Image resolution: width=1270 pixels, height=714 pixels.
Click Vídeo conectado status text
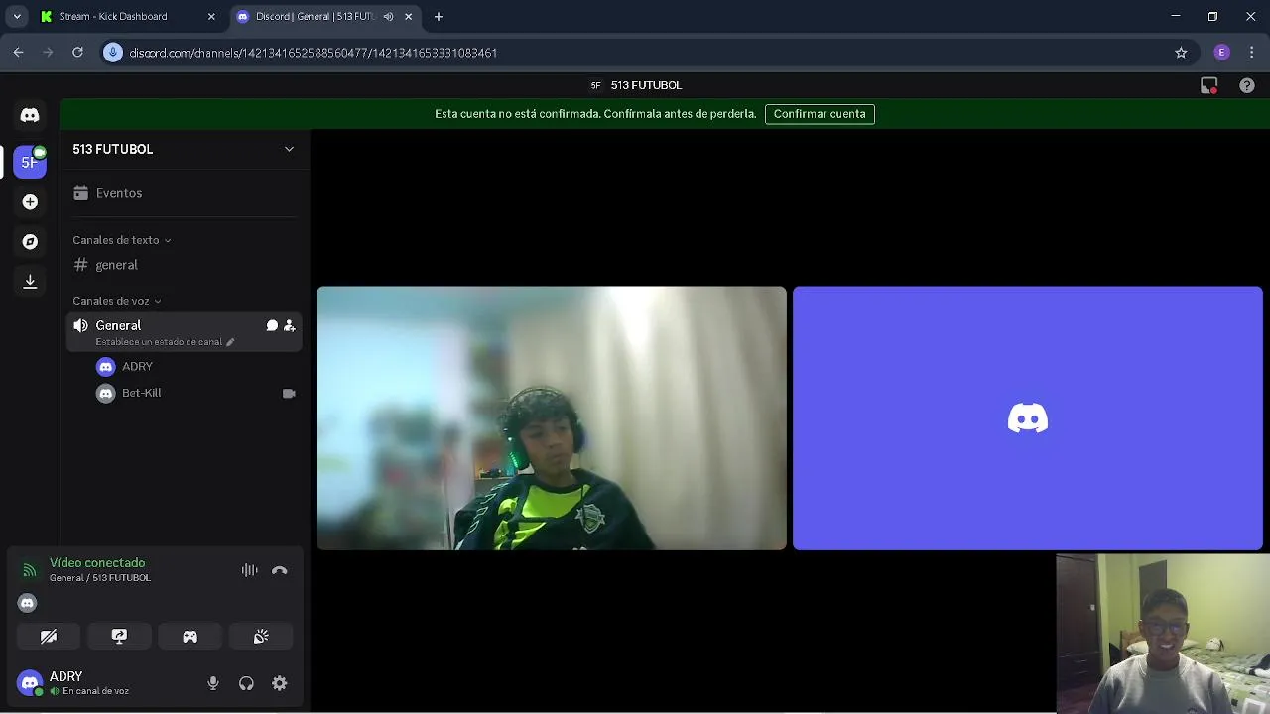(x=97, y=563)
